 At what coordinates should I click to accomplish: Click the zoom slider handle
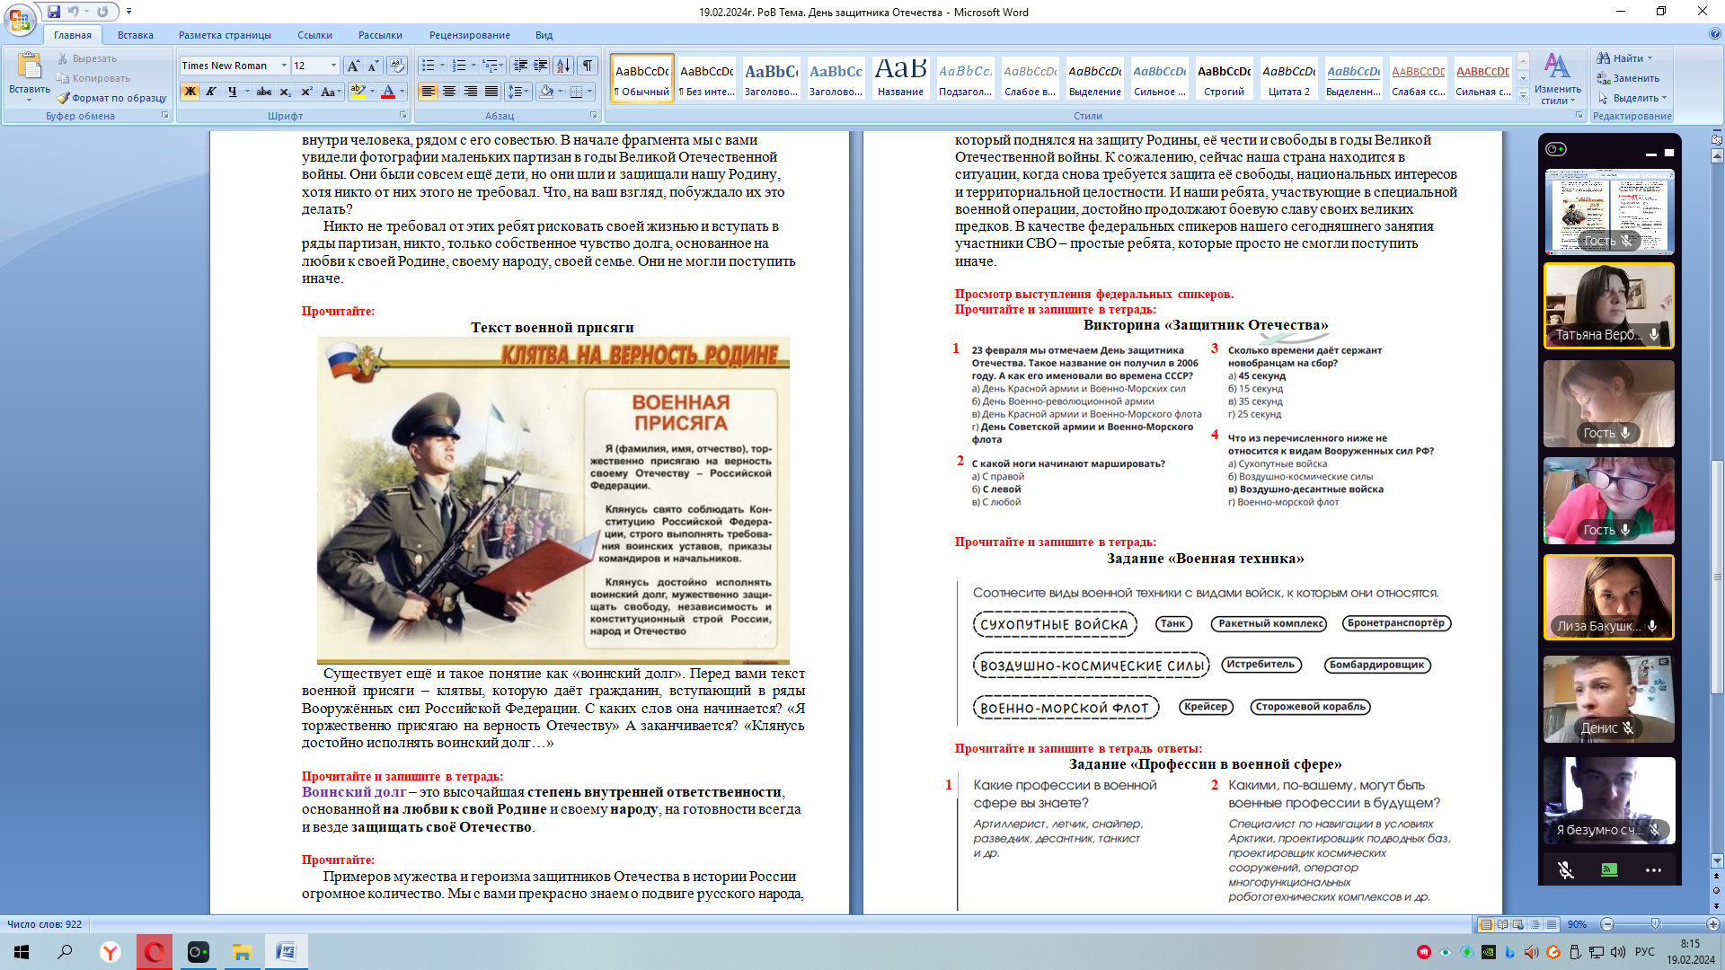click(x=1656, y=924)
